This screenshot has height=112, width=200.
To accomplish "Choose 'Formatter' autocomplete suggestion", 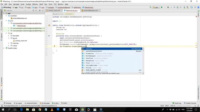I will pos(112,54).
